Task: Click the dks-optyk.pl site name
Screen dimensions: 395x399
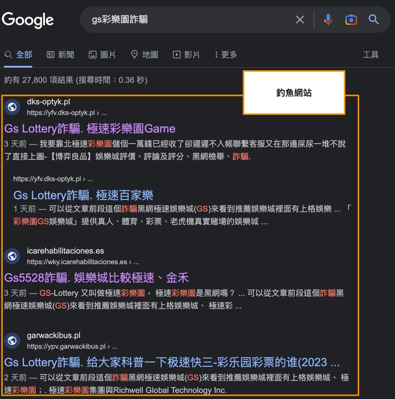Action: [x=48, y=102]
